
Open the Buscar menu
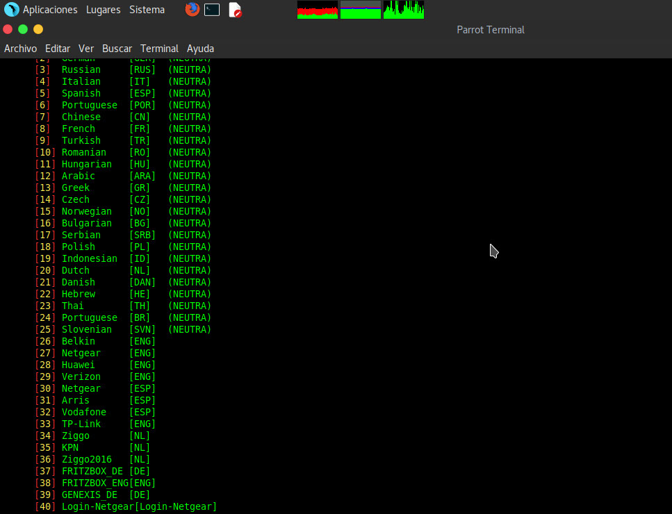point(117,49)
